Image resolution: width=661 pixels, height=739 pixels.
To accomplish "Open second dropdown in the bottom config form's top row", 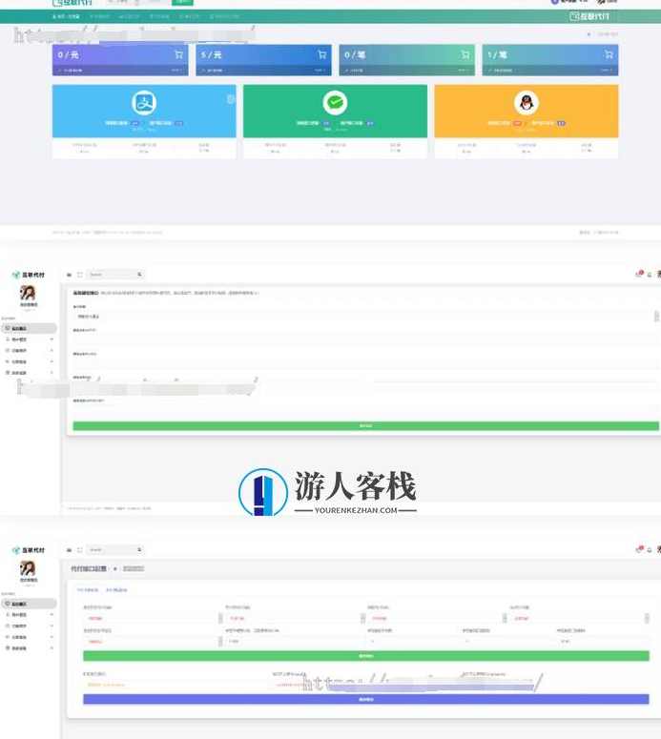I will 295,618.
